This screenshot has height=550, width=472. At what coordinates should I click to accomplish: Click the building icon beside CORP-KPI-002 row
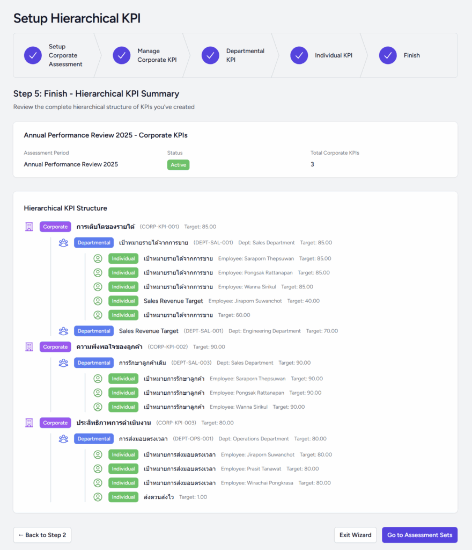29,347
